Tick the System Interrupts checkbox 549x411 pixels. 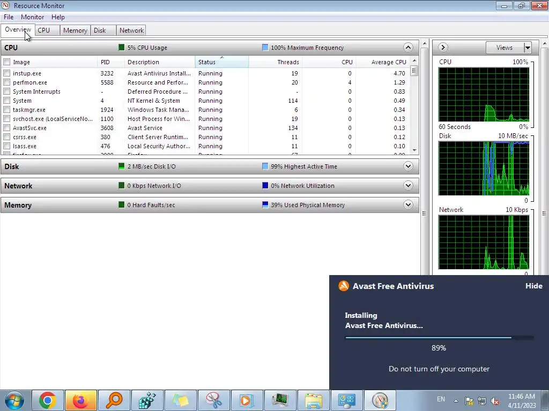click(6, 91)
